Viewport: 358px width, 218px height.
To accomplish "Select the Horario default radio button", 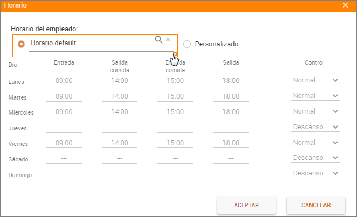I will tap(21, 44).
